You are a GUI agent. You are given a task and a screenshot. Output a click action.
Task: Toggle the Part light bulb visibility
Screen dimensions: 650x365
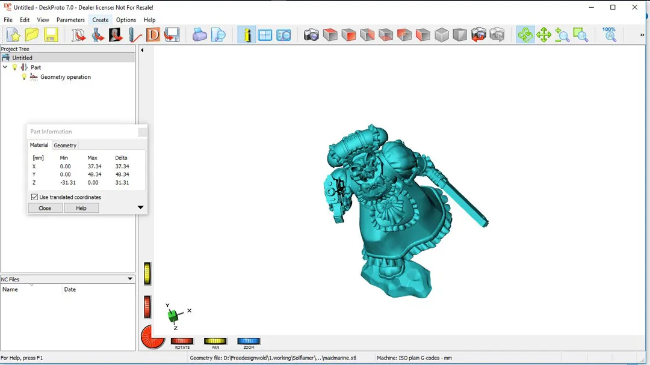[x=14, y=67]
